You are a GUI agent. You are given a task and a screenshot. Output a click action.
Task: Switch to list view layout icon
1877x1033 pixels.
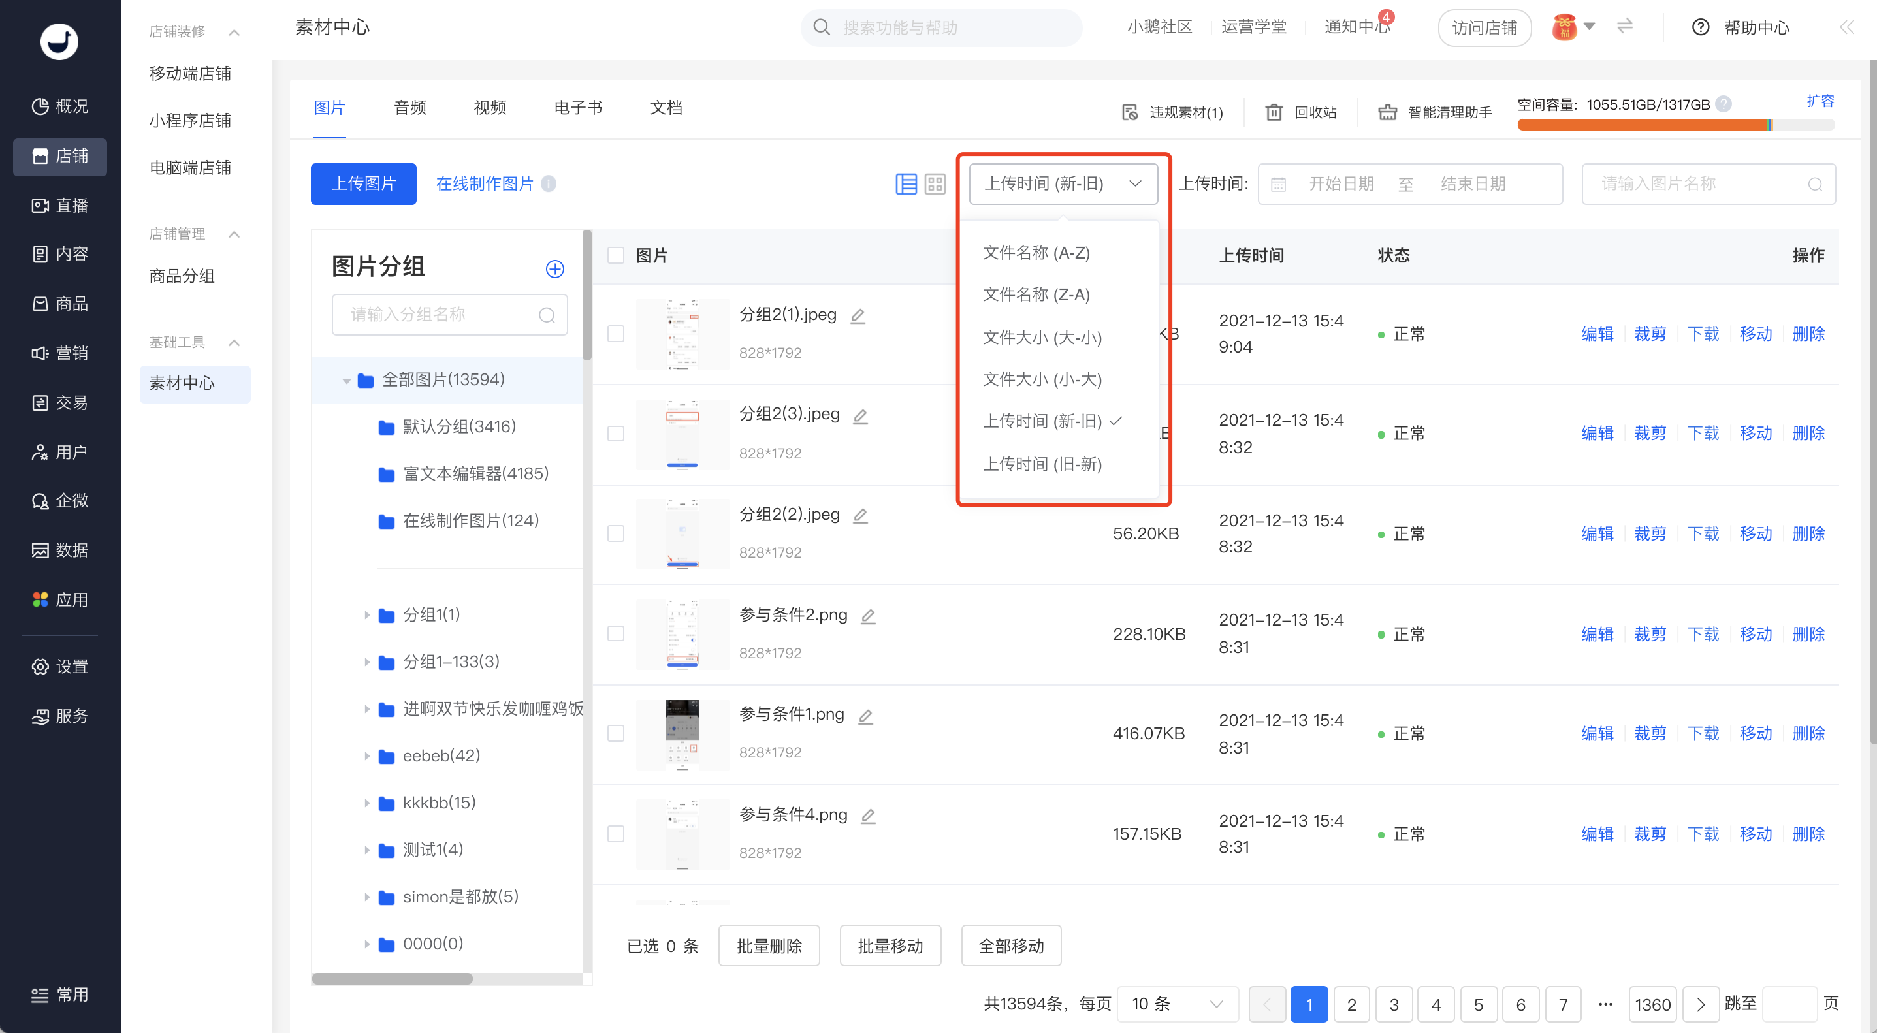(906, 184)
